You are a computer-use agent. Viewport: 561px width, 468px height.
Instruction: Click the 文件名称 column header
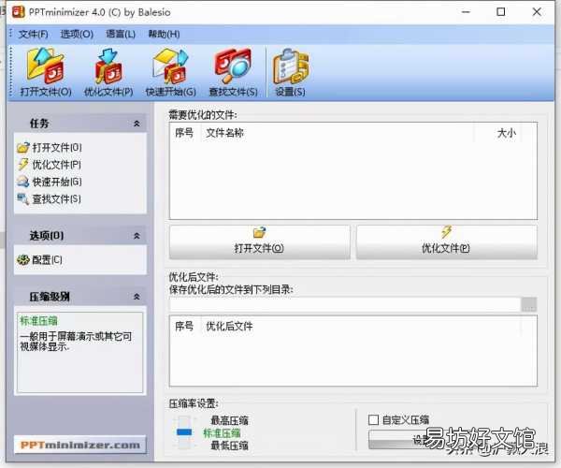pos(224,133)
